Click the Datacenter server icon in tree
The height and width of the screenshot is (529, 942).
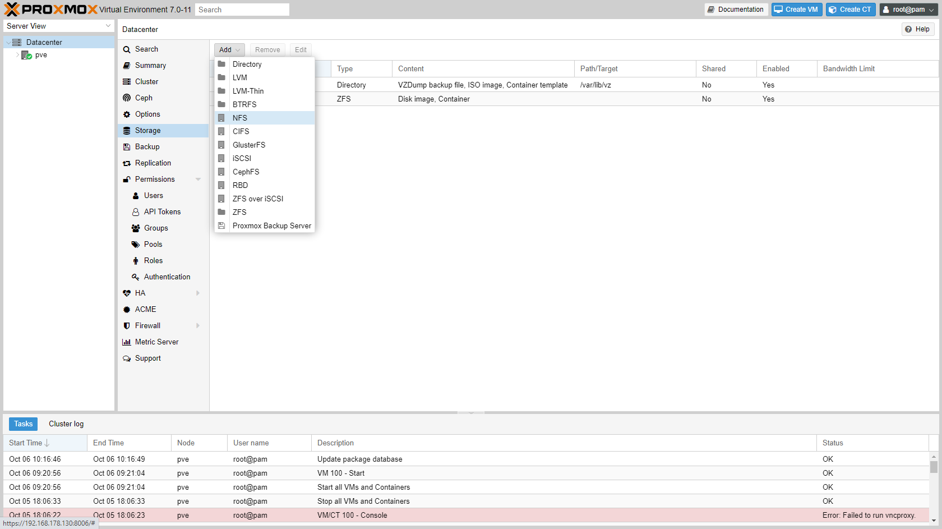[x=17, y=43]
